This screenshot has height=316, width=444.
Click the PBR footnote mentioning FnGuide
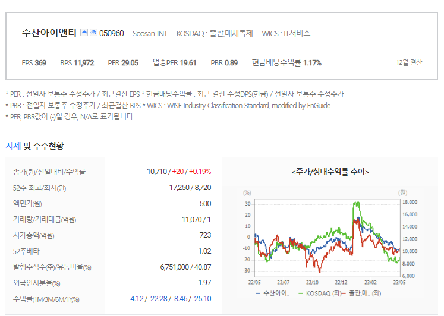168,106
